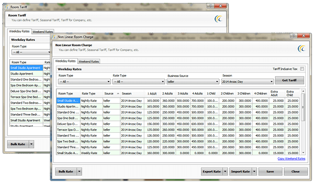The height and width of the screenshot is (184, 315).
Task: Sort by Source column header
Action: (112, 94)
